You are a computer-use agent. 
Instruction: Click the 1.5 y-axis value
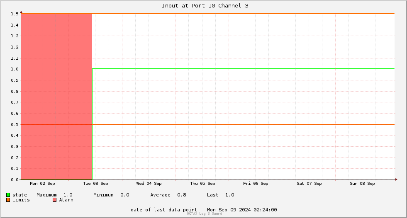(x=15, y=14)
